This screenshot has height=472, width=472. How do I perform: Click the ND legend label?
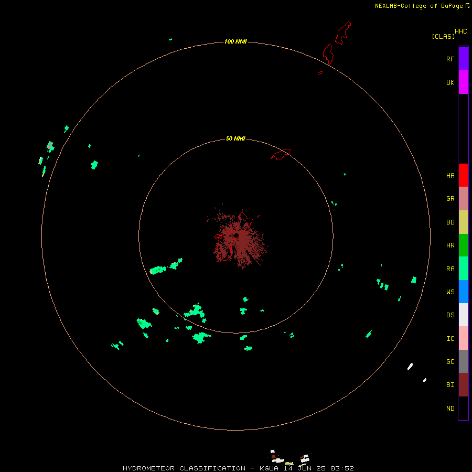tap(450, 409)
